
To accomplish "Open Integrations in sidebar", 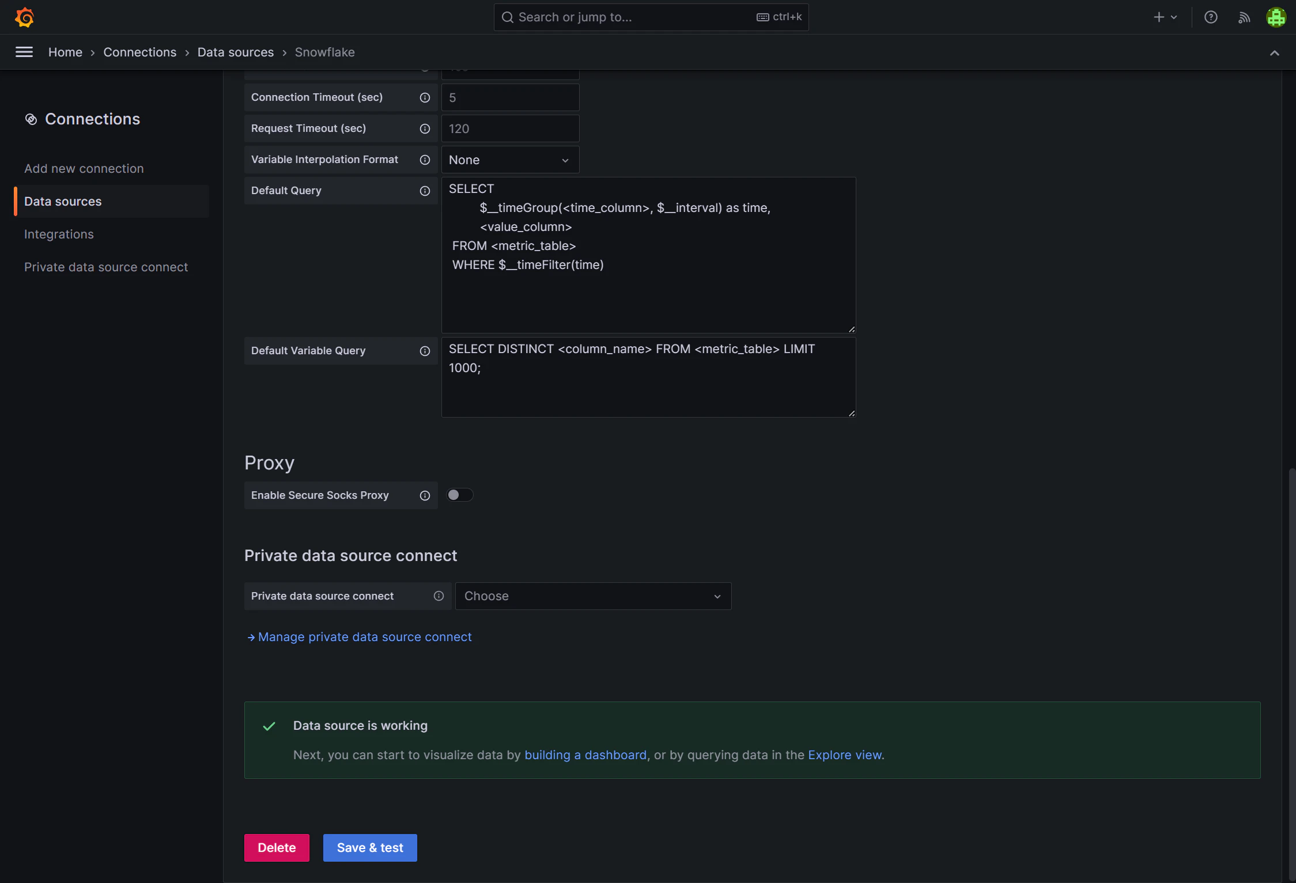I will click(59, 234).
